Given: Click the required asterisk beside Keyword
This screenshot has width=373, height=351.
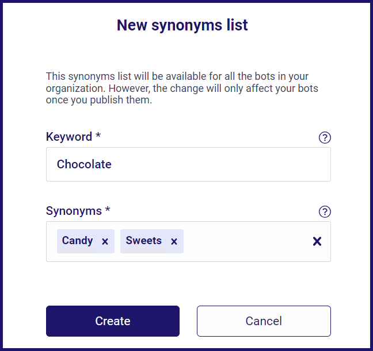Looking at the screenshot, I should [x=98, y=137].
